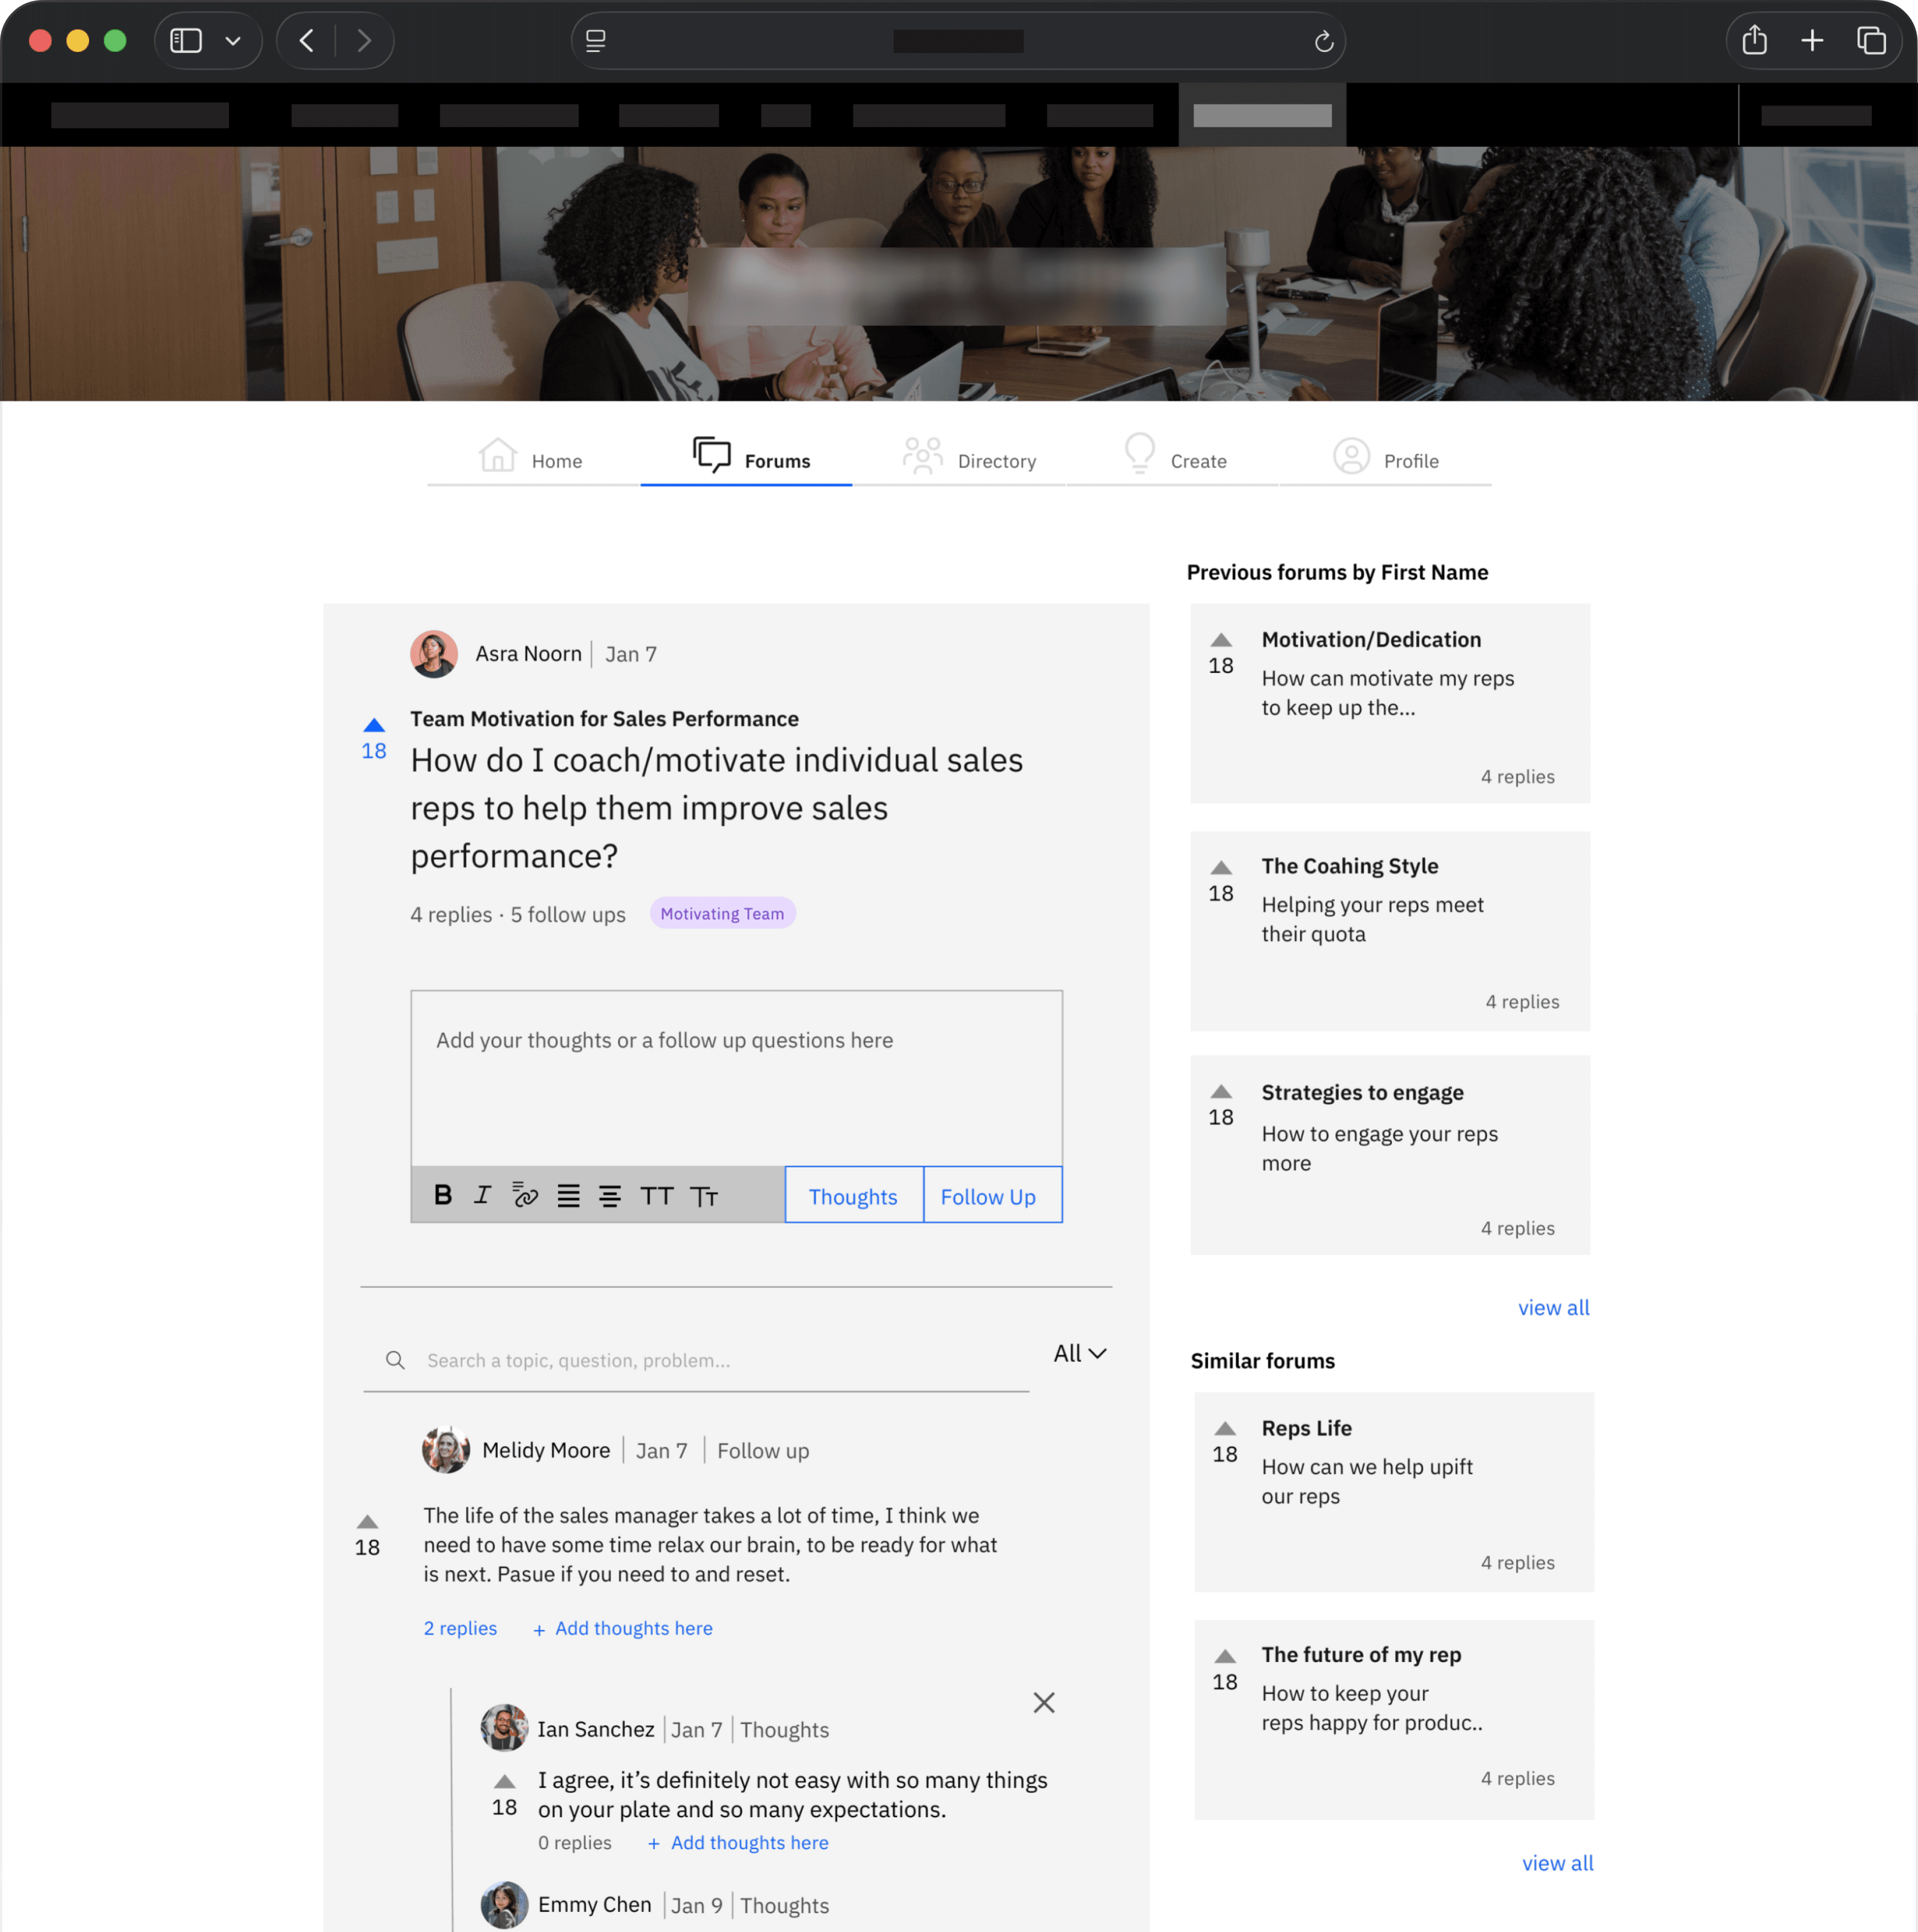The width and height of the screenshot is (1918, 1932).
Task: Close the nested replies thread
Action: click(1043, 1702)
